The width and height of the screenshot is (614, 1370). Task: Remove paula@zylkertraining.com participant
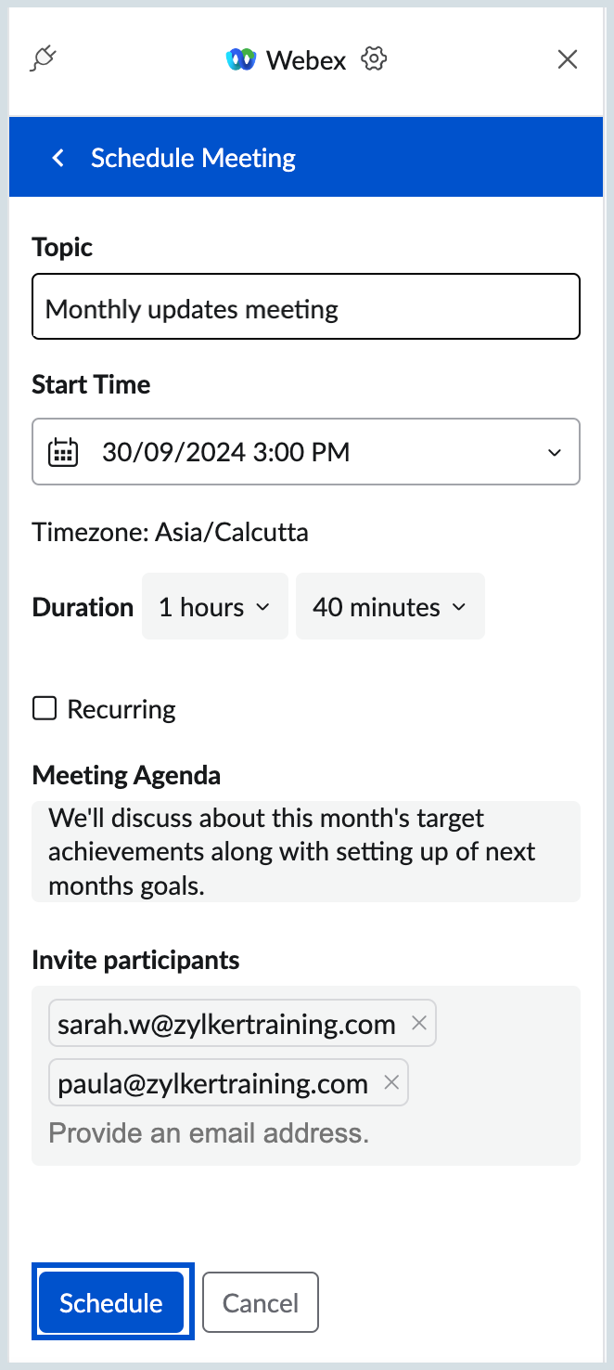(391, 1082)
